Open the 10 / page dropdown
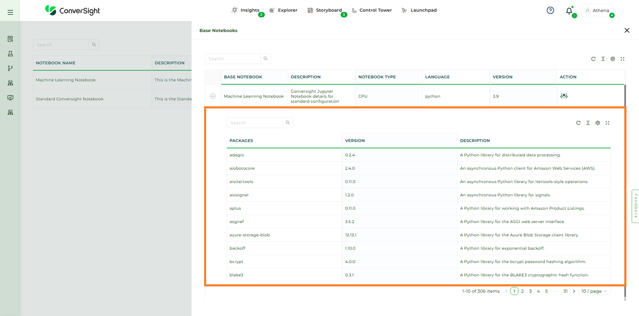Screen dimensions: 639x316 (x=595, y=291)
